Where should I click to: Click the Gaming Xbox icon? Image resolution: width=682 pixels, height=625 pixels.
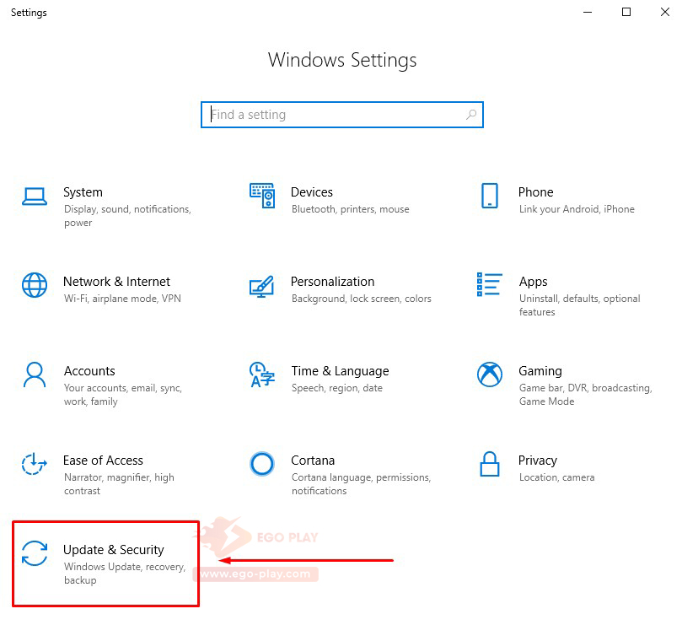pyautogui.click(x=489, y=374)
